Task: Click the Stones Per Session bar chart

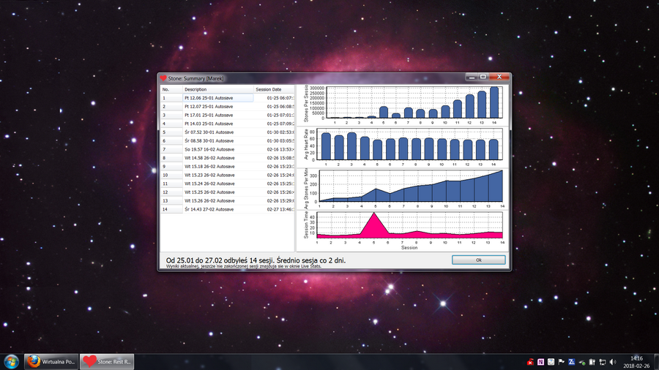Action: point(412,102)
